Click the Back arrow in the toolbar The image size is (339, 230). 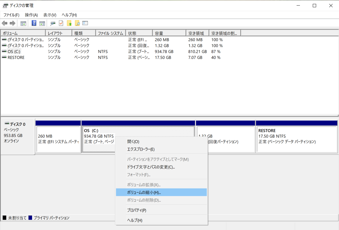(4, 23)
